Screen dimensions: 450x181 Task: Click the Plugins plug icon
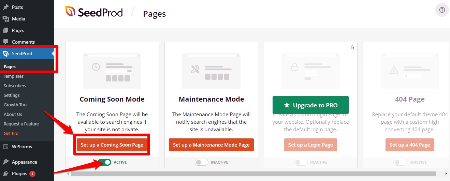(6, 174)
